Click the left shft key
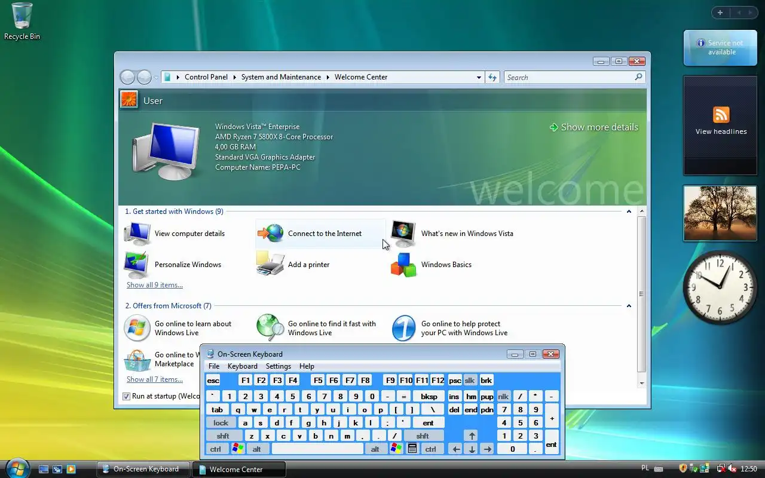The width and height of the screenshot is (765, 478). pyautogui.click(x=224, y=436)
